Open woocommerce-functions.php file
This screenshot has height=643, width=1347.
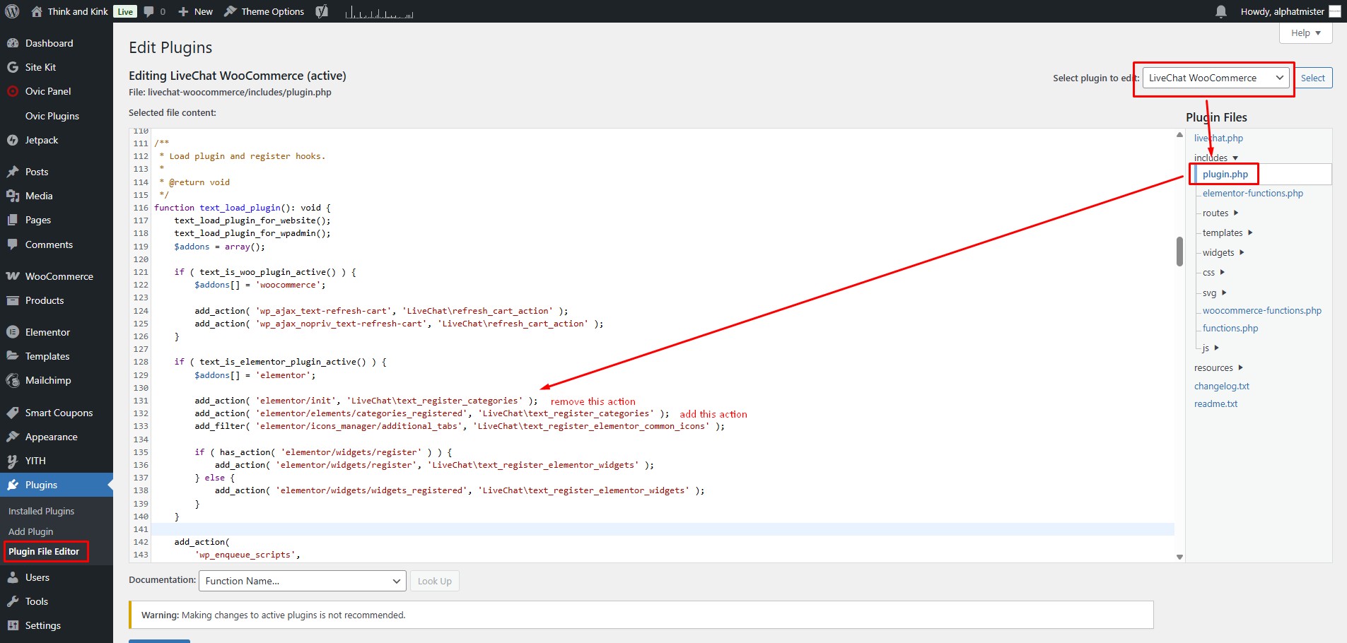[x=1261, y=310]
